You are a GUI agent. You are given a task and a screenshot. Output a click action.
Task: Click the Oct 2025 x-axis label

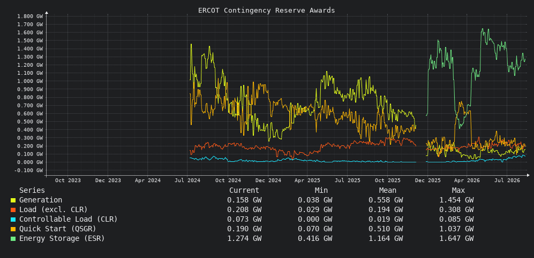(x=388, y=181)
